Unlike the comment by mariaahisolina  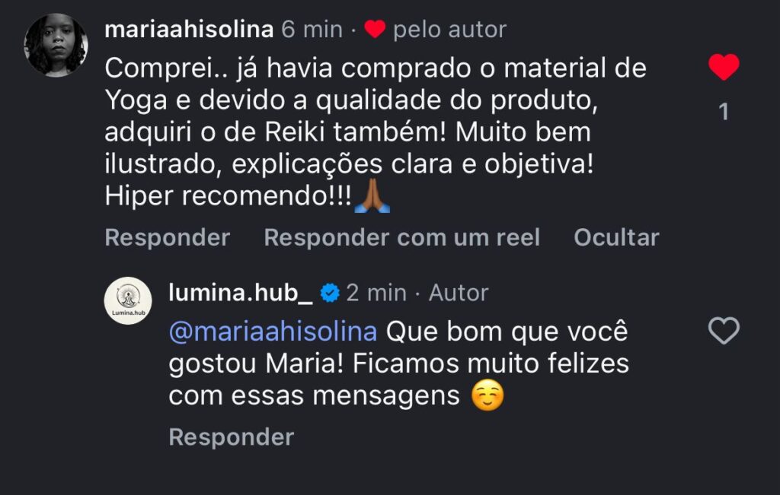coord(724,68)
